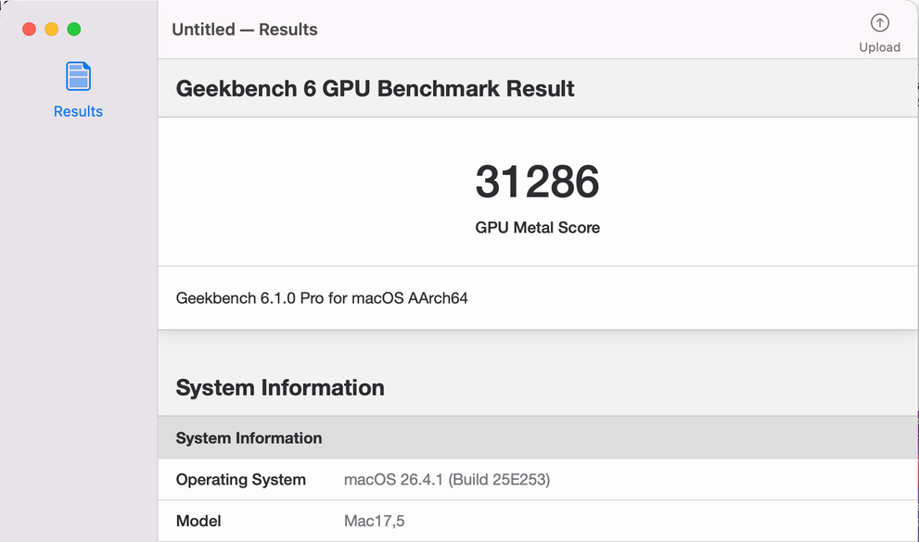
Task: Click the large System Information heading
Action: [280, 387]
